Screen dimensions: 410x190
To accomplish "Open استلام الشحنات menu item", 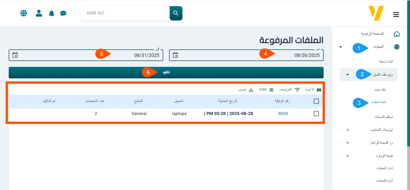I will coord(384,117).
